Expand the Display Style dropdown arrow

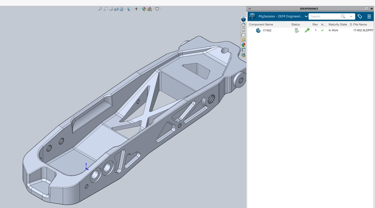click(x=132, y=9)
